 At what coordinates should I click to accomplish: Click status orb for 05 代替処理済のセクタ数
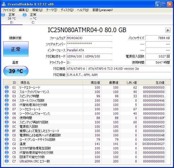[x=7, y=105]
